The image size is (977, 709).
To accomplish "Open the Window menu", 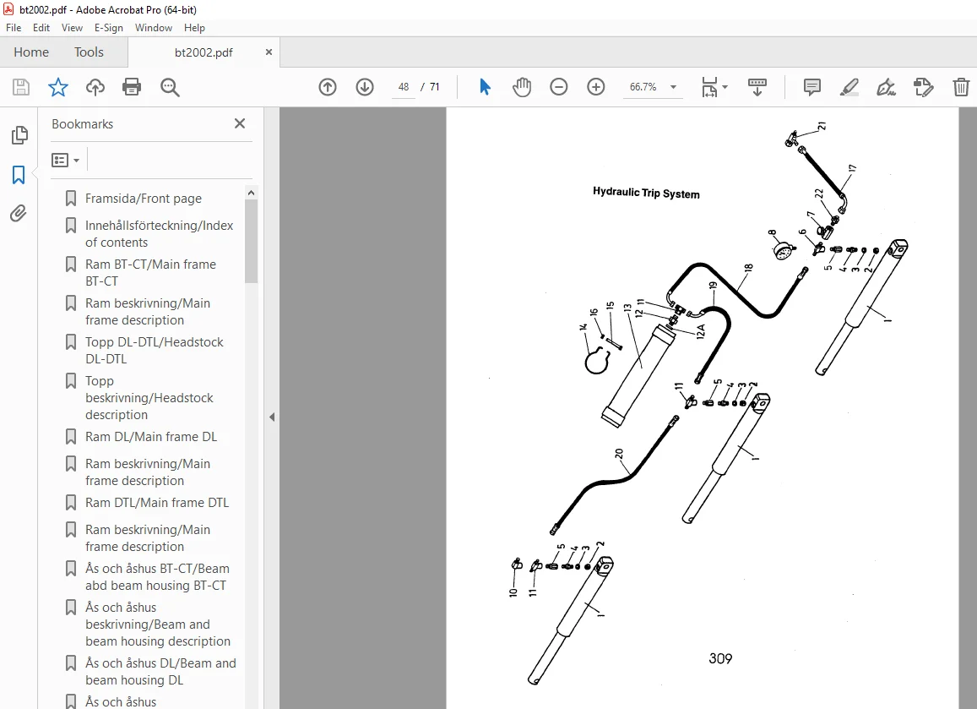I will pyautogui.click(x=154, y=28).
